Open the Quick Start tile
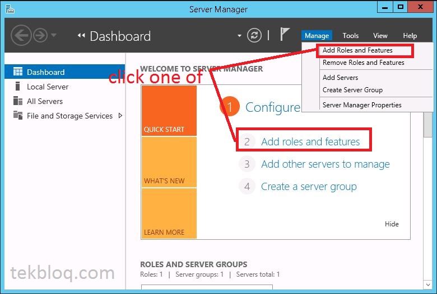Viewport: 437px width, 294px height. (x=169, y=111)
